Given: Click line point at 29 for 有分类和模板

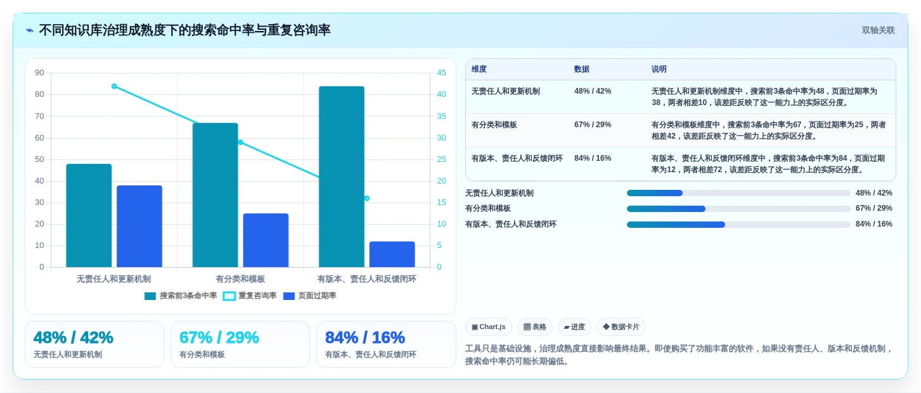Looking at the screenshot, I should [240, 142].
